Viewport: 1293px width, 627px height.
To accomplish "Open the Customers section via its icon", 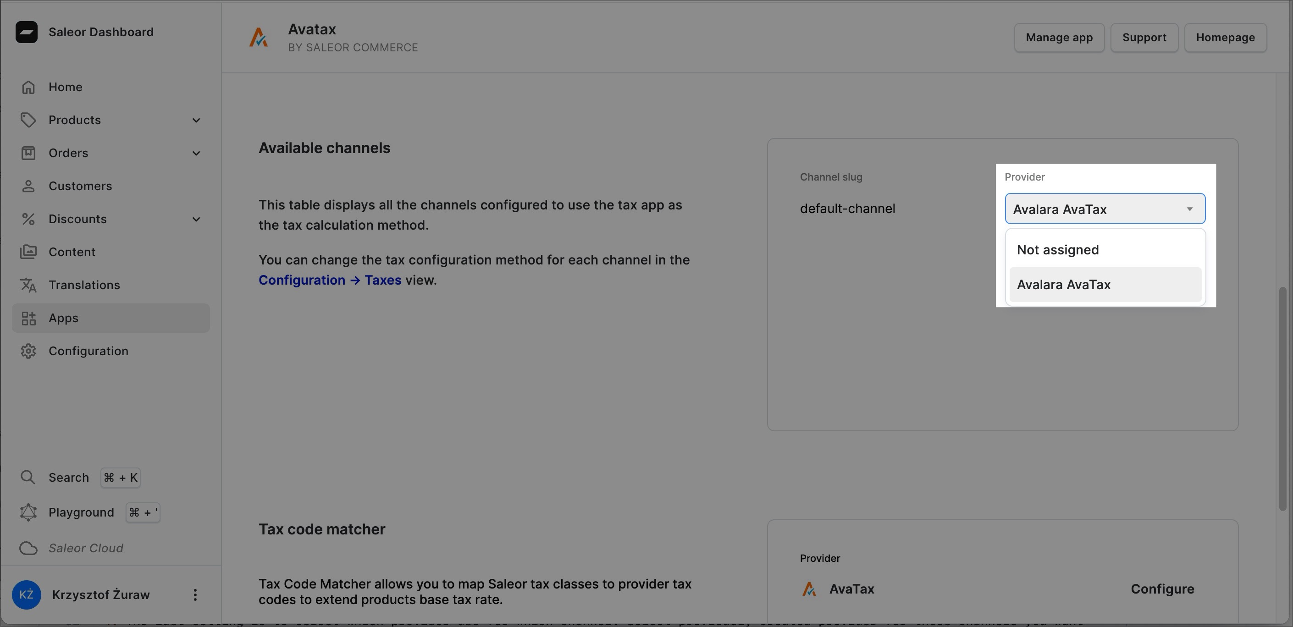I will [x=28, y=186].
